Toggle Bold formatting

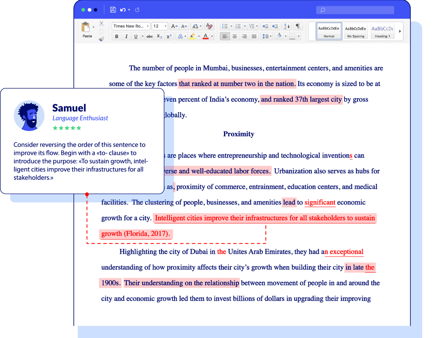[x=117, y=36]
